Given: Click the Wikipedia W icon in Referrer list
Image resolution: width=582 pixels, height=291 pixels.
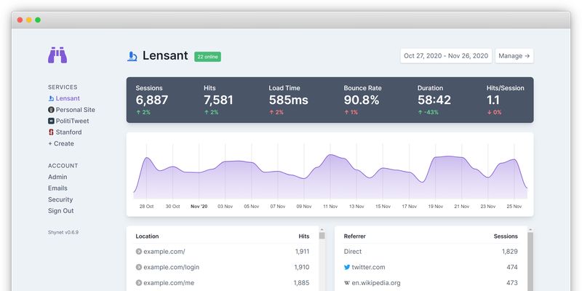Looking at the screenshot, I should tap(347, 283).
